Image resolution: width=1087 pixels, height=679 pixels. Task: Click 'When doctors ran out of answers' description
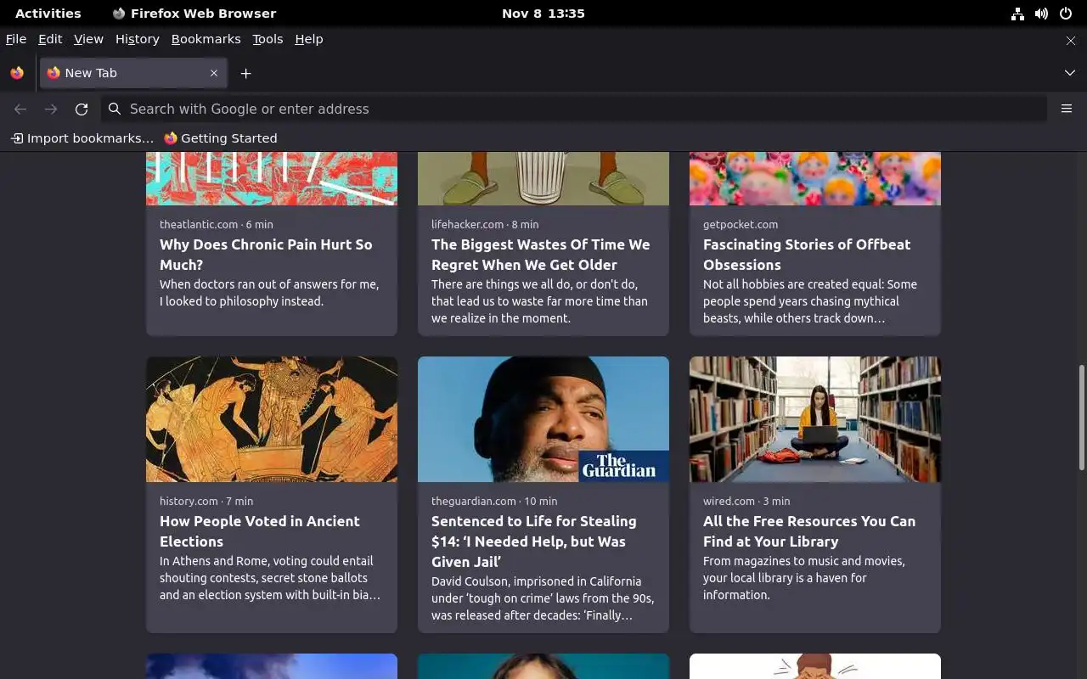pyautogui.click(x=269, y=293)
